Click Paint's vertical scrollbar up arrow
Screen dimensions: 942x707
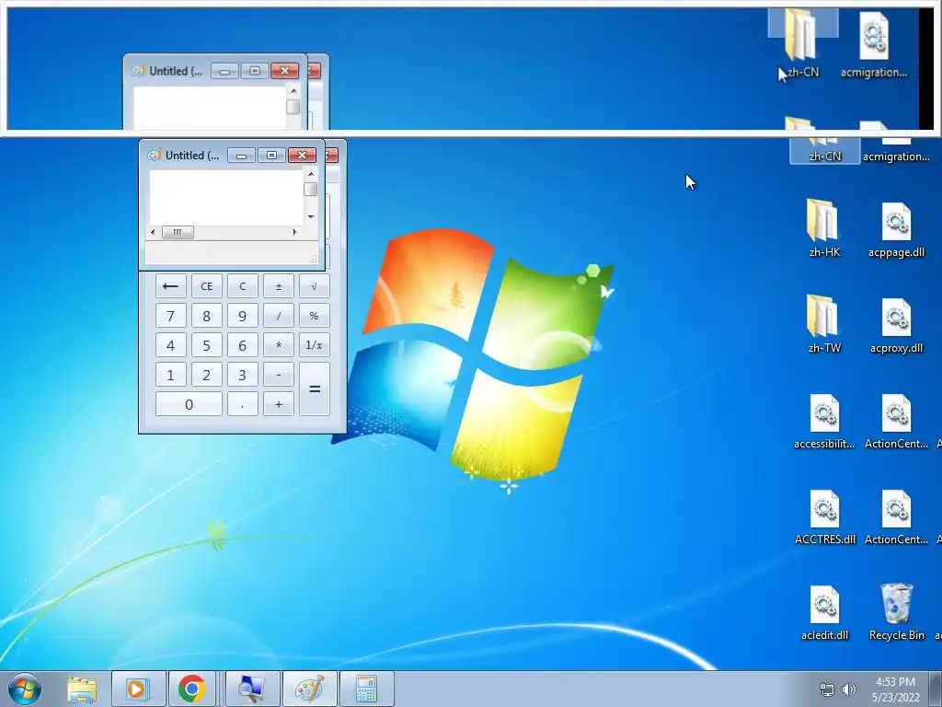tap(311, 174)
